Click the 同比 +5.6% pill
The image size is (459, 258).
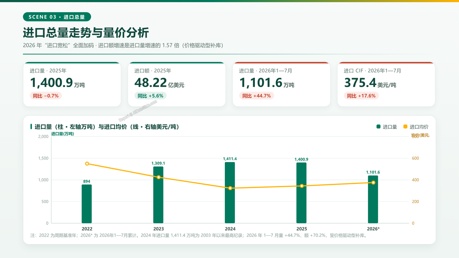coord(151,96)
